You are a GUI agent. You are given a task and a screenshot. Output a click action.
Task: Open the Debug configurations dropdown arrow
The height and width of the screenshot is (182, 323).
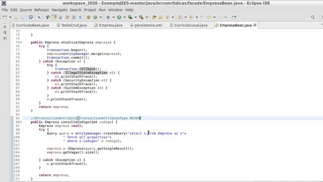click(x=113, y=17)
